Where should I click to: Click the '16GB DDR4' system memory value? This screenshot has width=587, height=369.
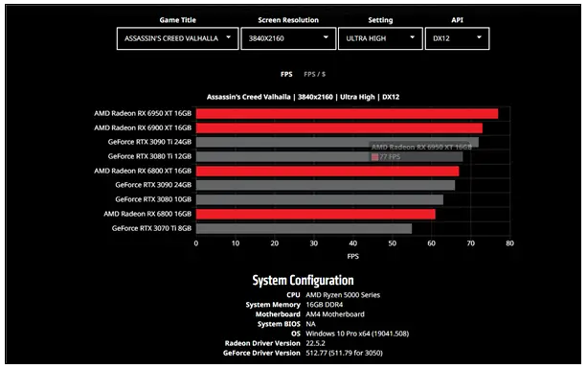pos(325,305)
